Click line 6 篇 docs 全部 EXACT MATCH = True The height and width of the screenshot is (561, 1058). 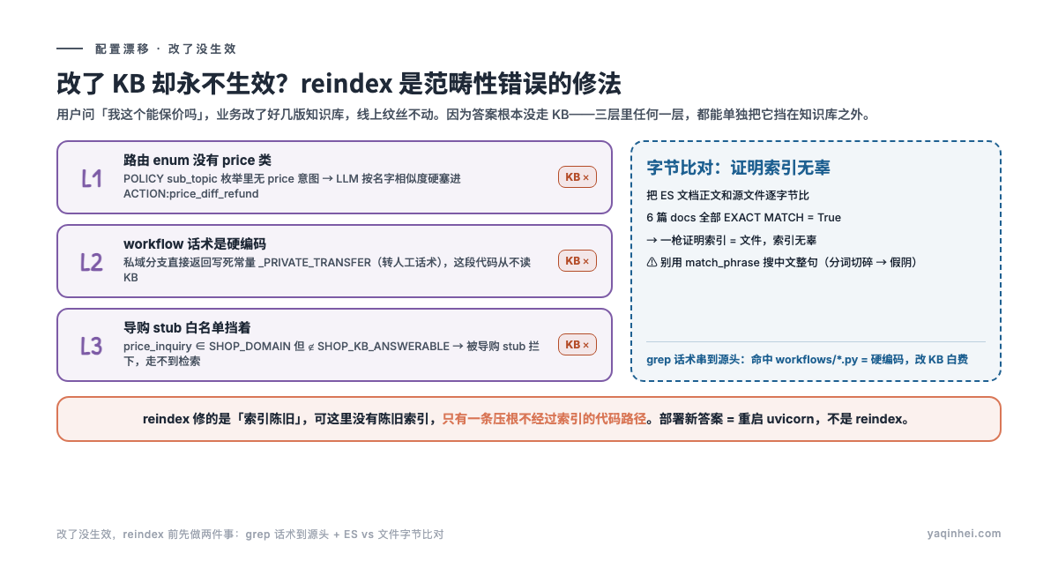pos(743,218)
